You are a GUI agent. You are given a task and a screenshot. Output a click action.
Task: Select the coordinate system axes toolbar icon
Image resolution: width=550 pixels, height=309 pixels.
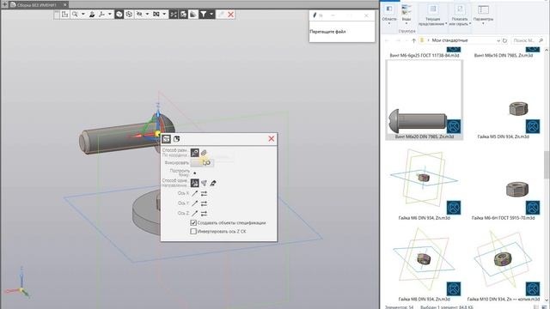coord(101,15)
